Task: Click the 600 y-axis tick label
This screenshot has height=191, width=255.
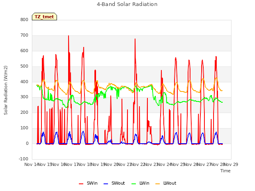Action: coord(24,51)
